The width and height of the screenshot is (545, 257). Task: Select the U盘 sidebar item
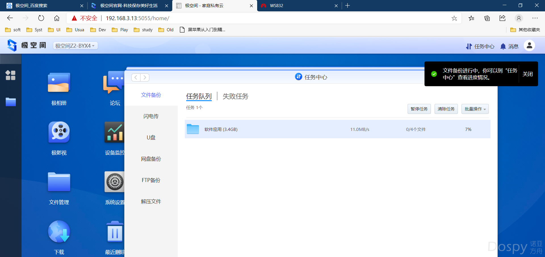click(151, 137)
